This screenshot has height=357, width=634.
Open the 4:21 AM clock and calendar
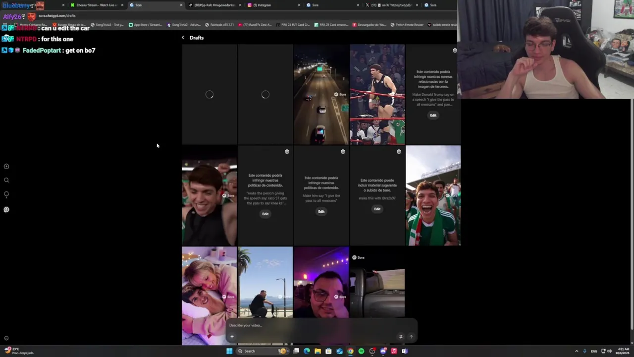point(622,352)
